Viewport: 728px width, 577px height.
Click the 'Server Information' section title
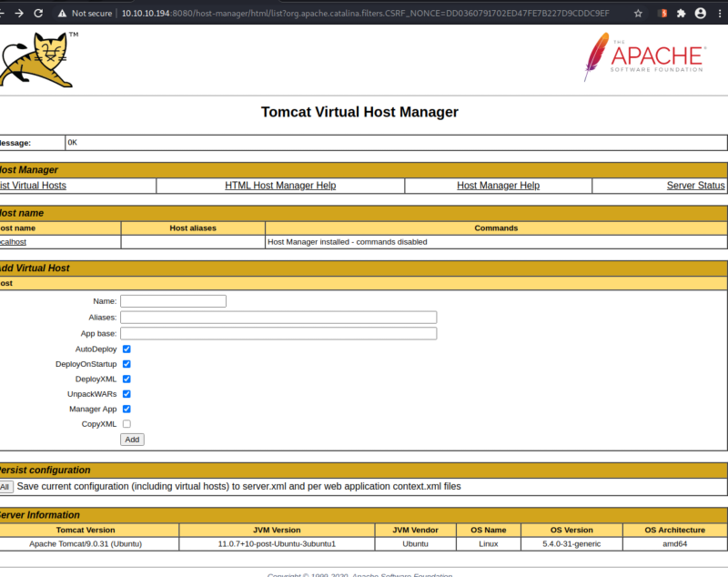pyautogui.click(x=40, y=515)
